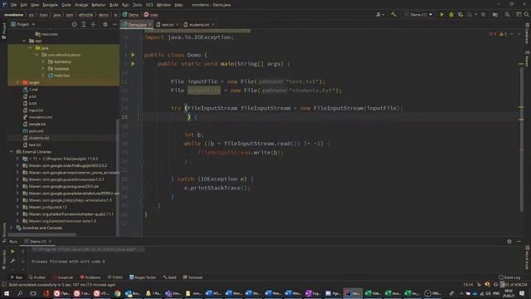Open Windows Start menu
The height and width of the screenshot is (299, 531).
6,293
